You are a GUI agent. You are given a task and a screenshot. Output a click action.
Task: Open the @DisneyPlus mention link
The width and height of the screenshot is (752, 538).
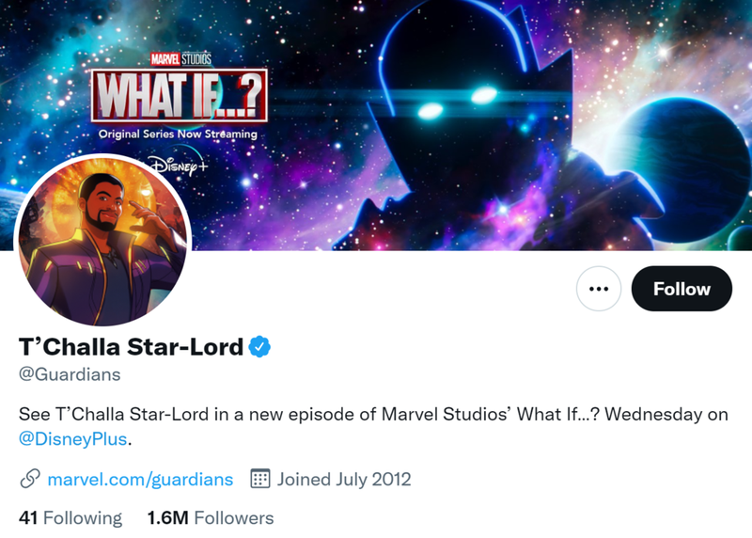point(73,438)
